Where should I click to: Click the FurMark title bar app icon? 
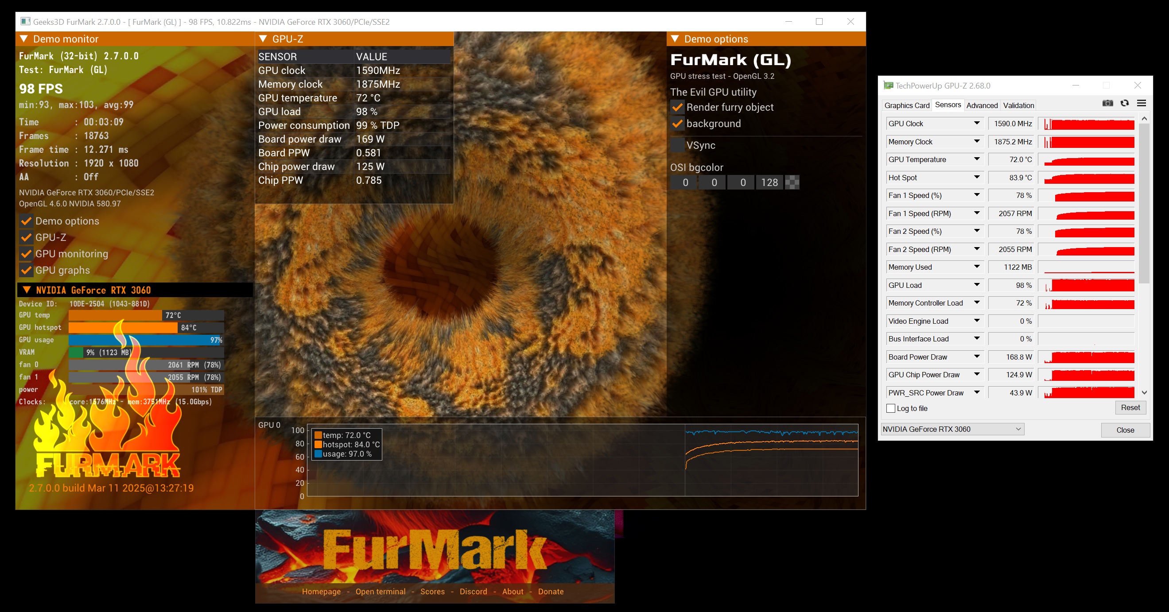click(x=25, y=21)
